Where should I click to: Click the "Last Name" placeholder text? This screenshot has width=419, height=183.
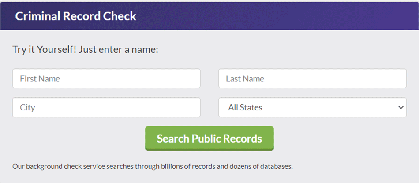pyautogui.click(x=245, y=79)
